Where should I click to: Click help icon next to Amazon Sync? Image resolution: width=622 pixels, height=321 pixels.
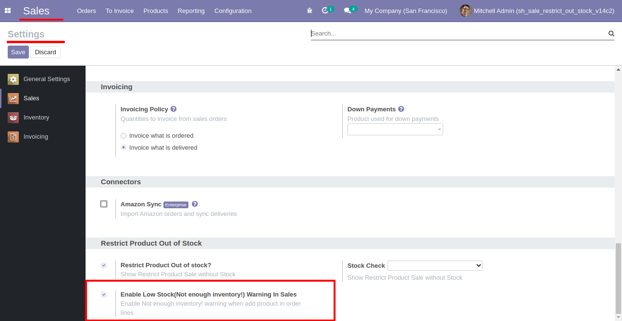click(x=195, y=204)
